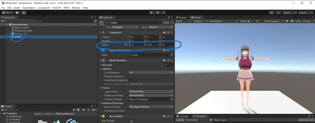Click the Hierarchy search-by-type icon
Viewport: 315px width, 123px height.
pyautogui.click(x=95, y=21)
